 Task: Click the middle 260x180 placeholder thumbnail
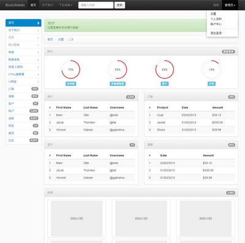tap(141, 219)
